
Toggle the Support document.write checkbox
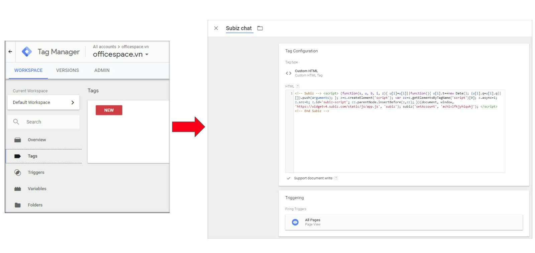point(289,178)
